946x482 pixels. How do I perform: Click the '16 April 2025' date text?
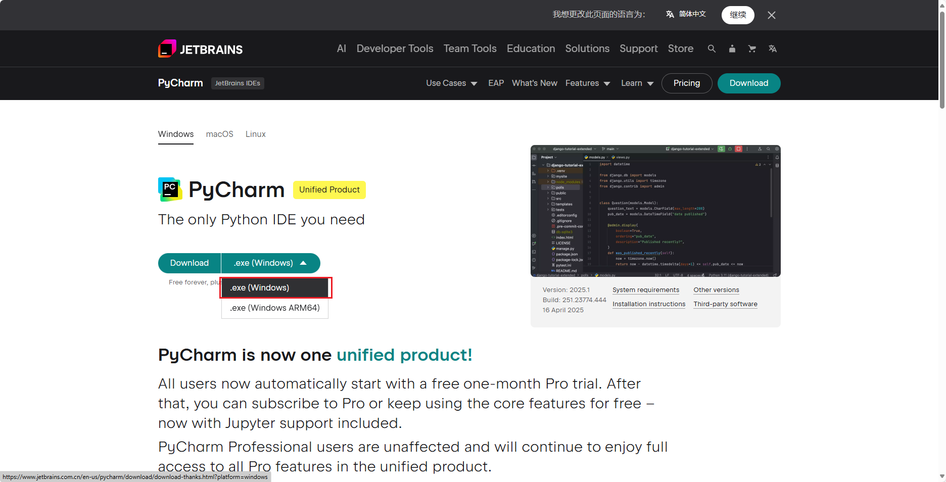[x=563, y=310]
